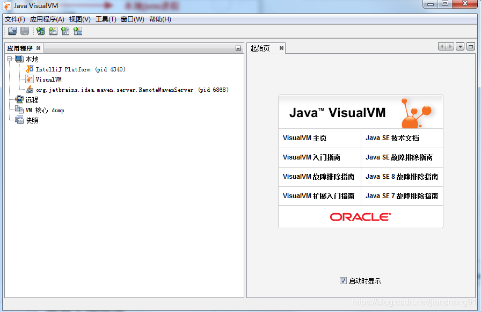
Task: Open the VisualVM 扩展入门指南 link
Action: coord(318,196)
